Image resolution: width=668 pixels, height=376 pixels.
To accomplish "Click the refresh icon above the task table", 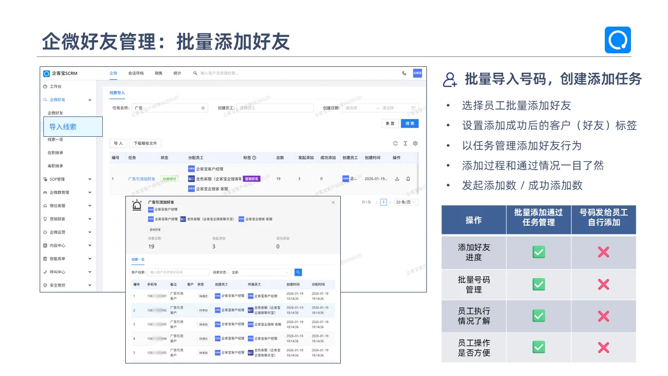I will click(396, 143).
